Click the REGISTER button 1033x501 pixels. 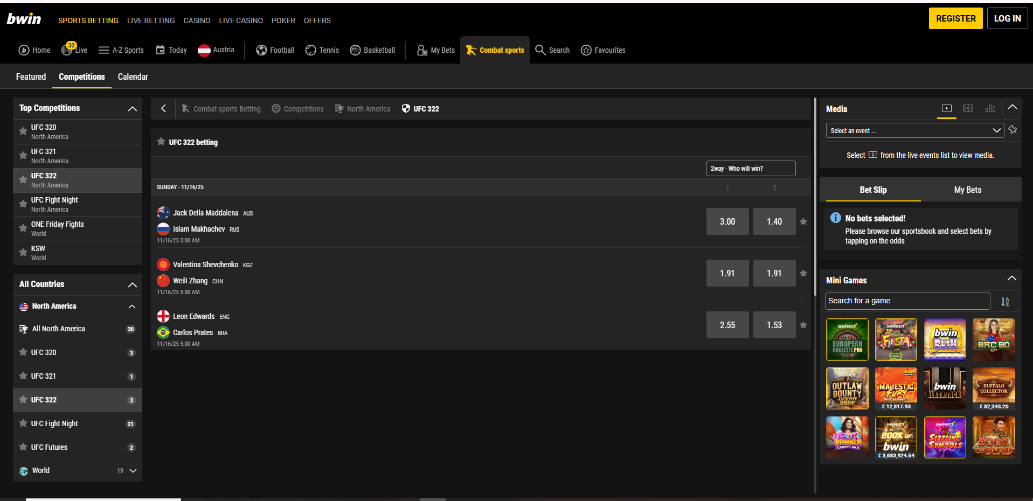(x=955, y=18)
